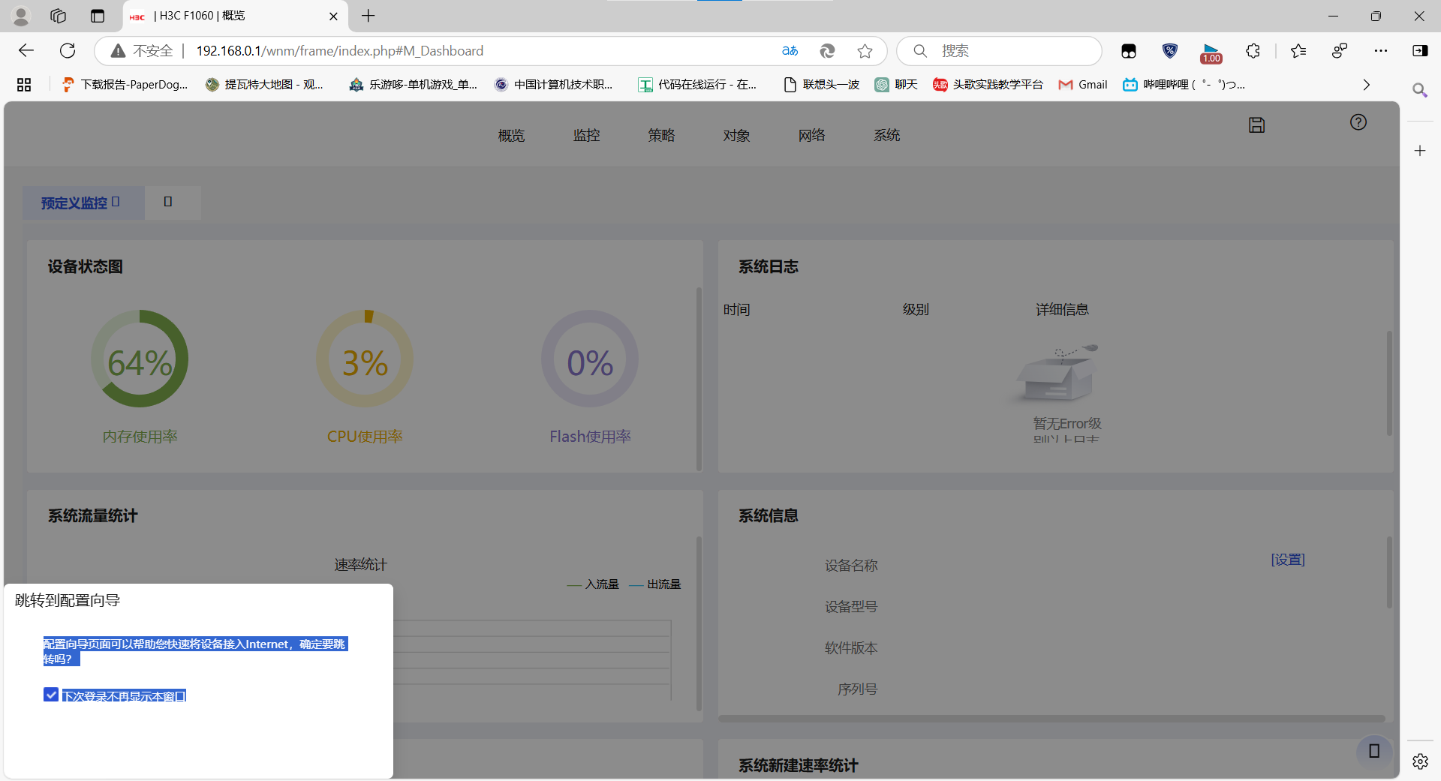
Task: Open the 网络 menu
Action: point(812,135)
